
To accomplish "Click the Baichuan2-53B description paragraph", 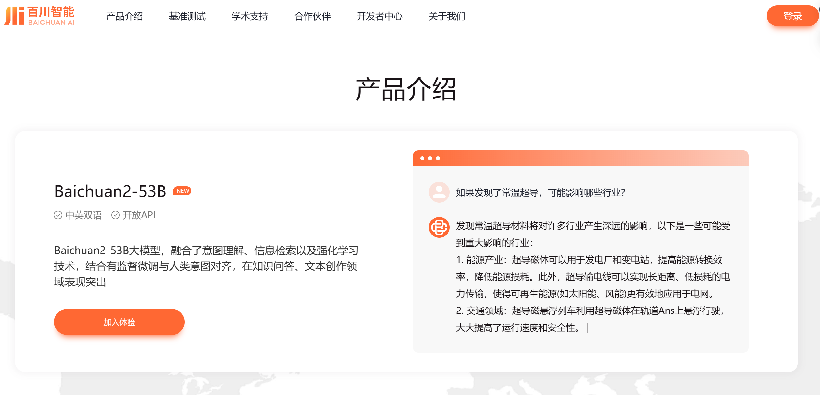I will 206,266.
